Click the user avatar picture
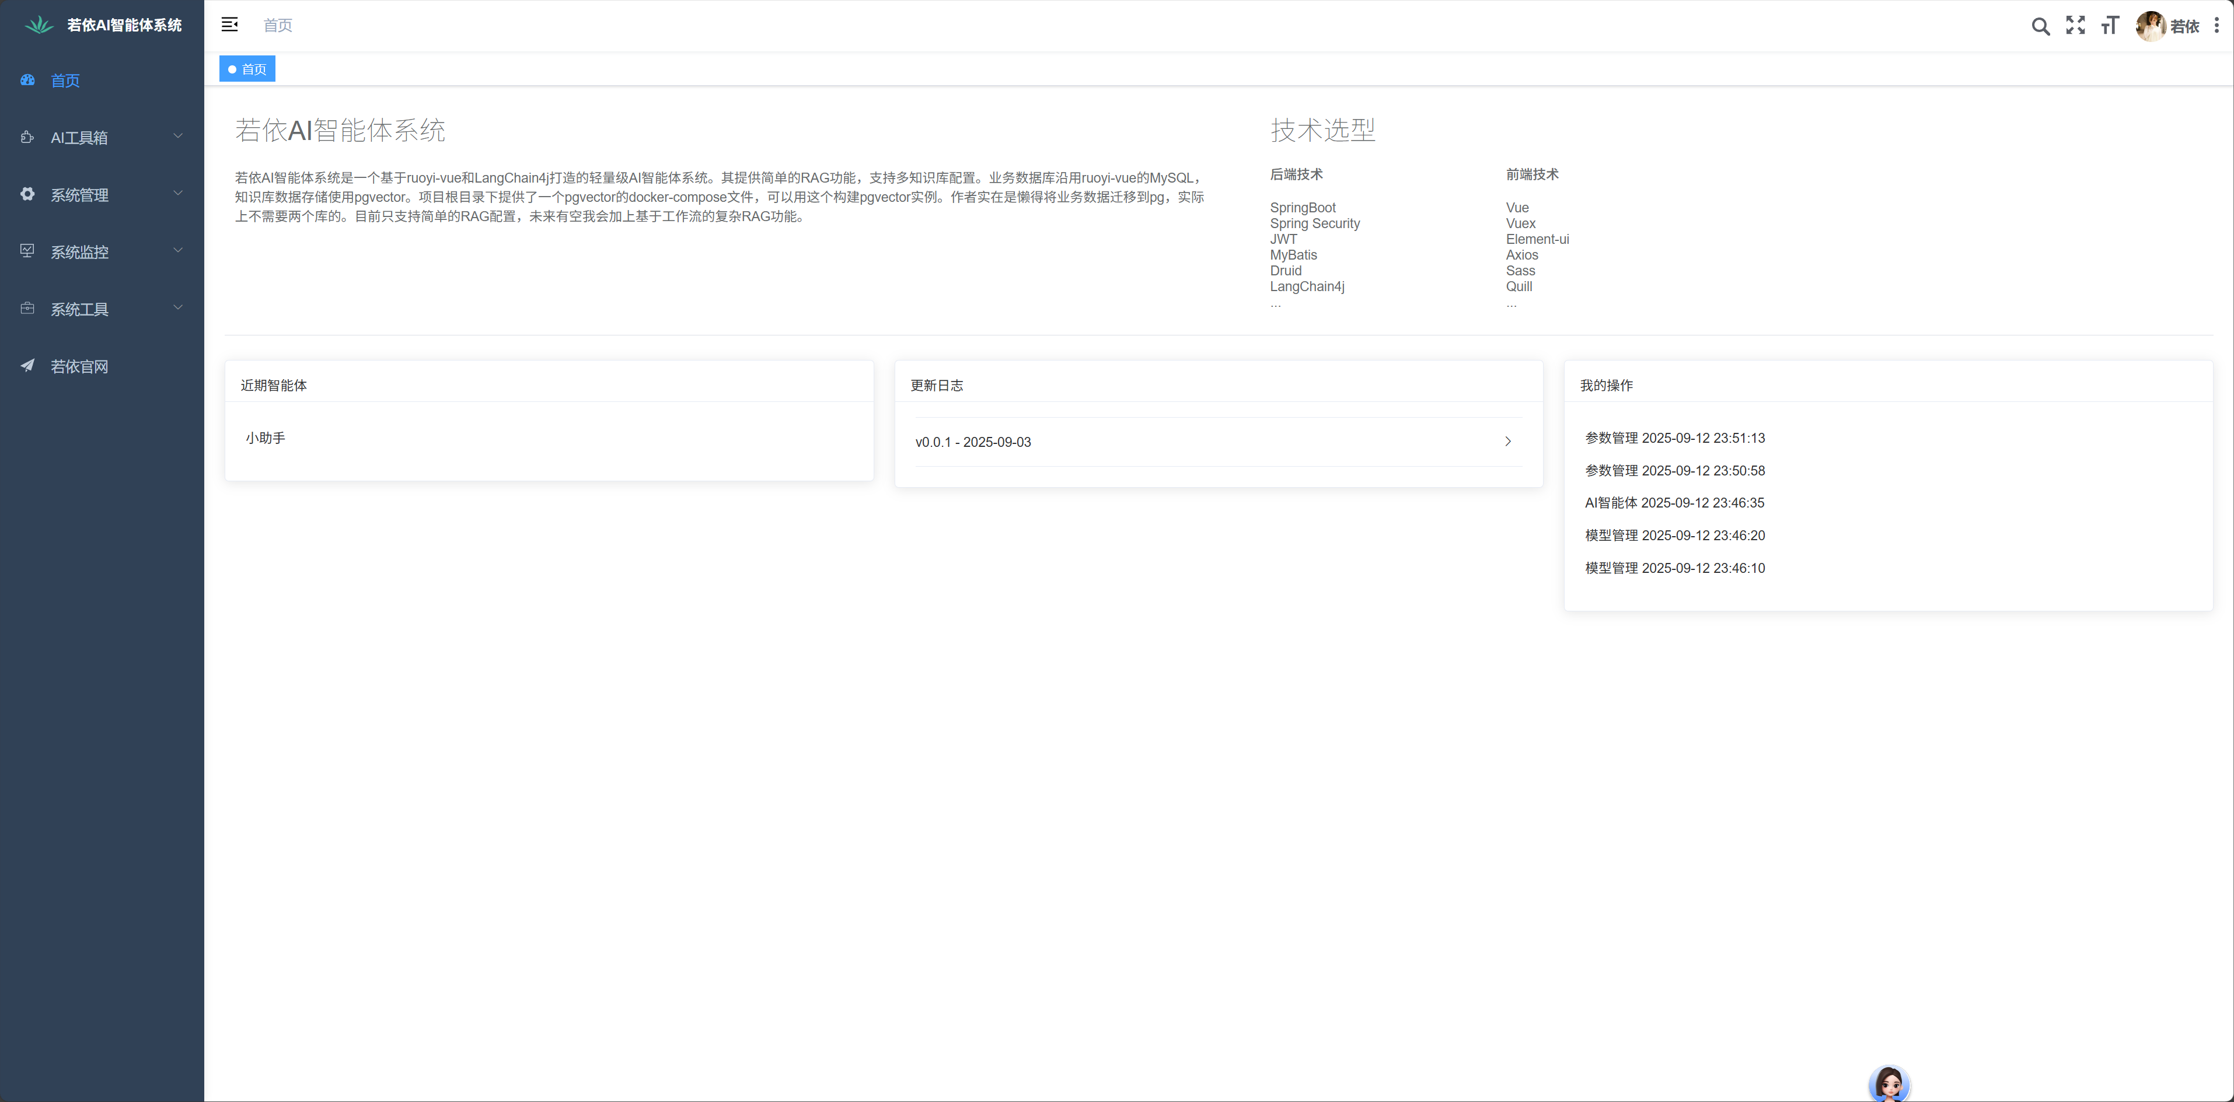 pos(2151,26)
